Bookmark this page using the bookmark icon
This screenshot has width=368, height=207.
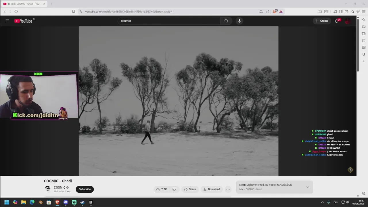[x=74, y=11]
